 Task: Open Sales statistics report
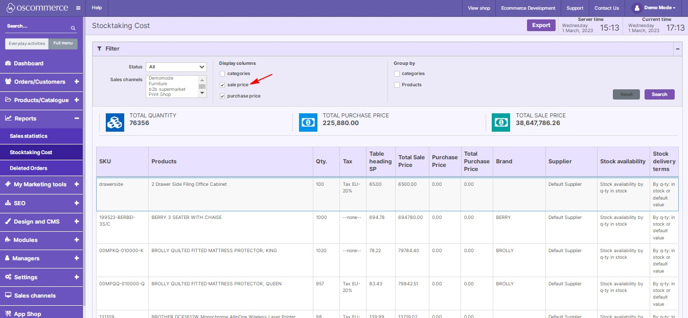[41, 136]
